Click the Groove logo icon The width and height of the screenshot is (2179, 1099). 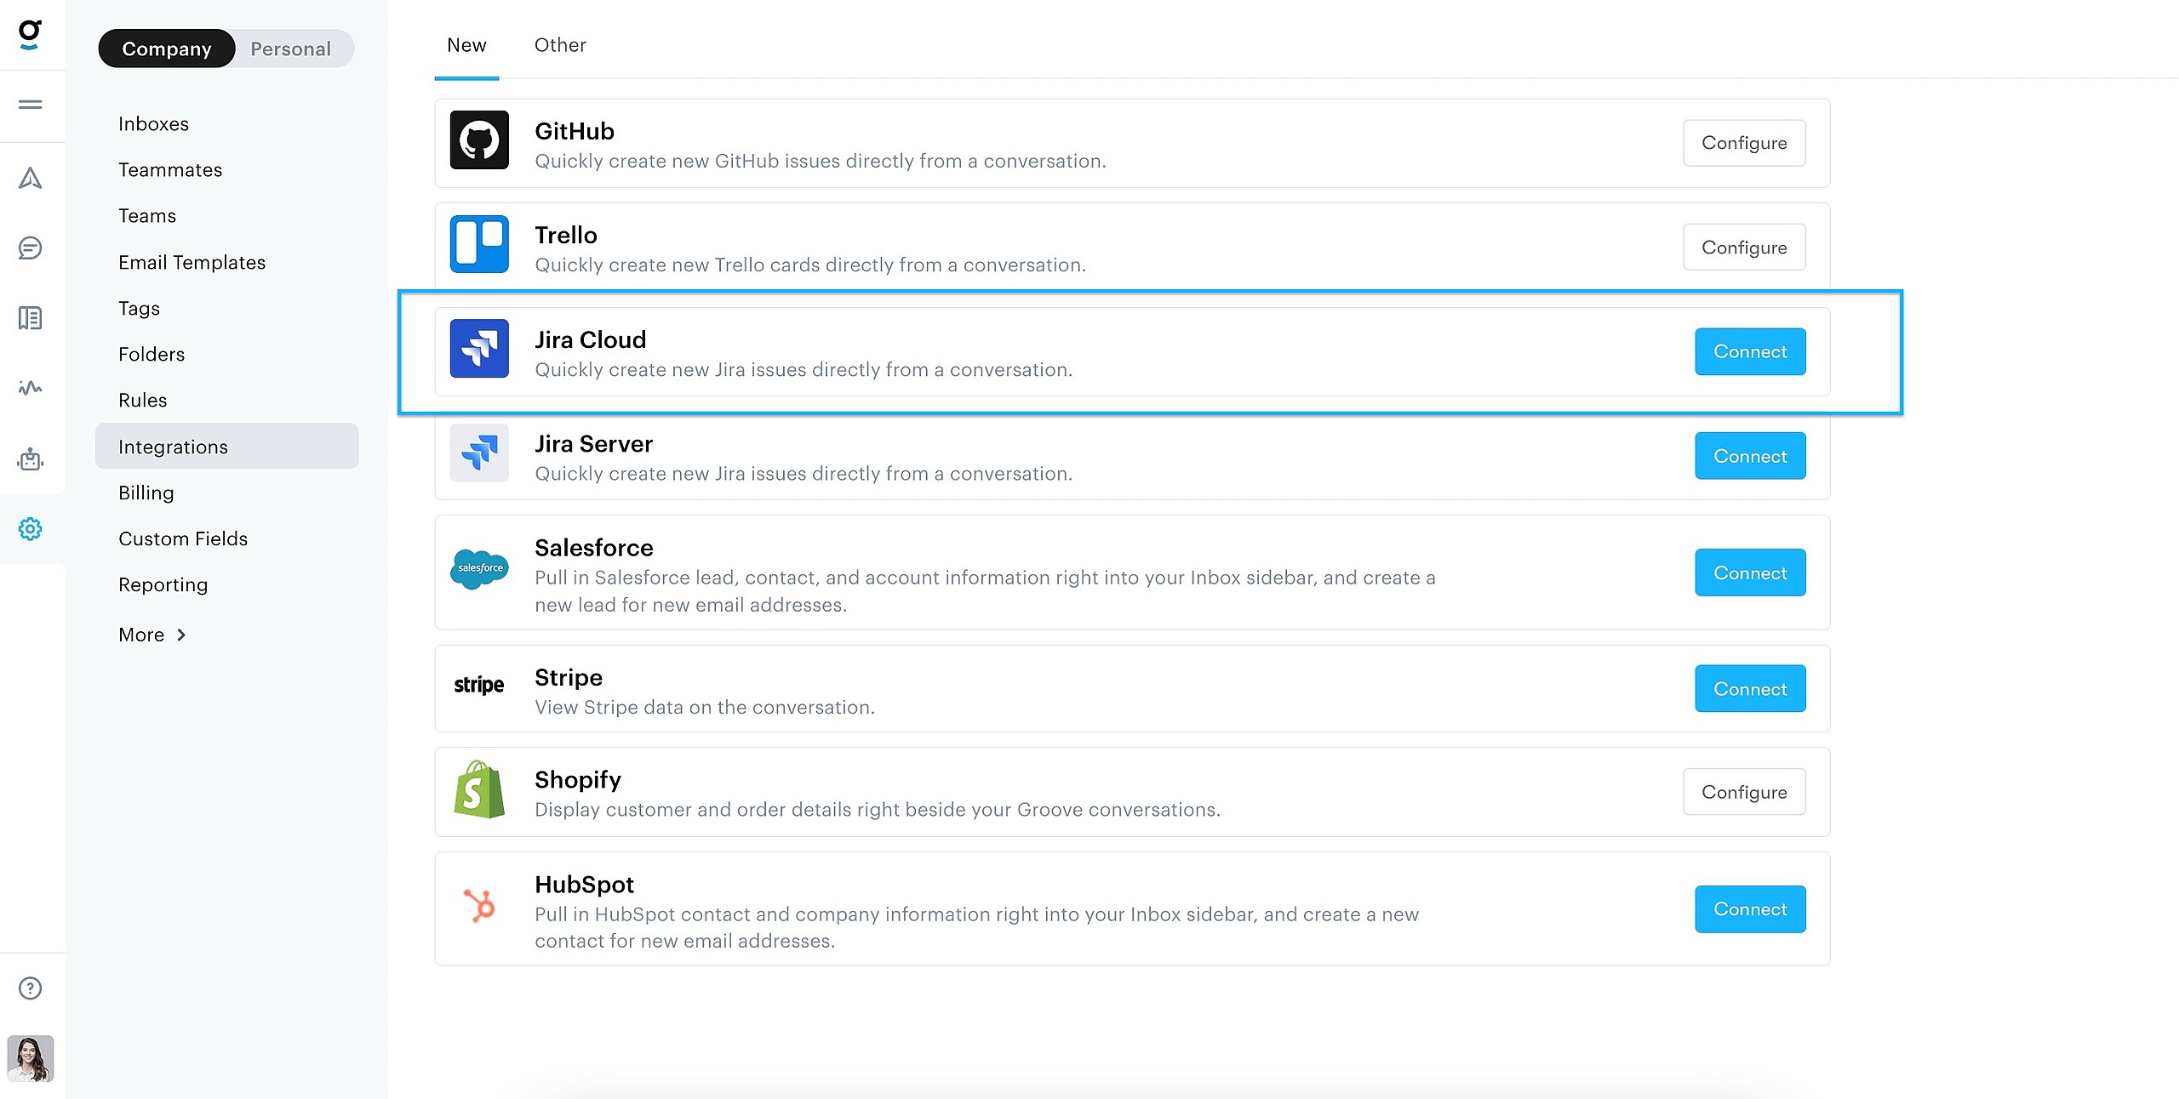tap(31, 34)
